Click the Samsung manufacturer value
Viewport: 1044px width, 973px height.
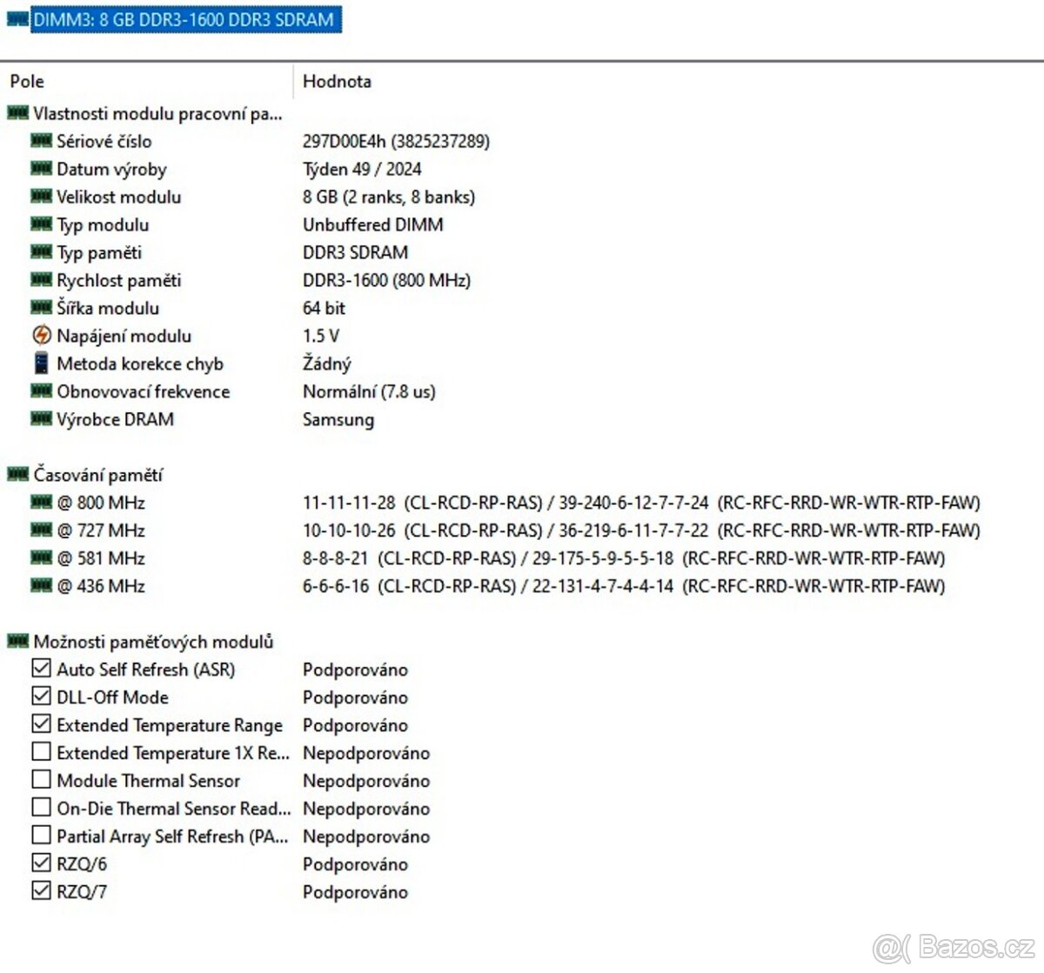[x=338, y=419]
